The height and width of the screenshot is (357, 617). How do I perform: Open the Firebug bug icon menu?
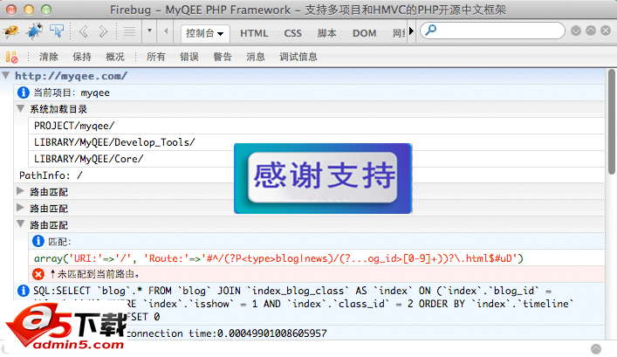(x=35, y=31)
